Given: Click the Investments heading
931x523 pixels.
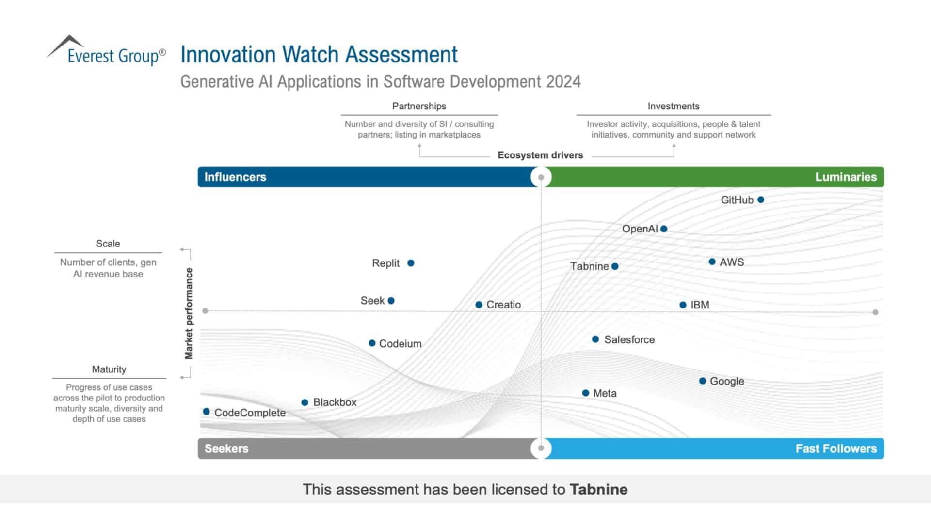Looking at the screenshot, I should tap(674, 106).
